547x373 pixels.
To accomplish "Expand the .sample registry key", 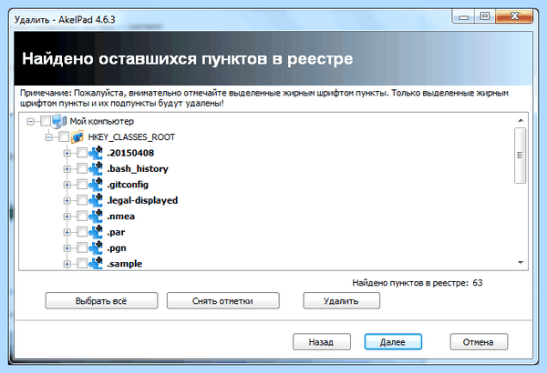I will (67, 264).
